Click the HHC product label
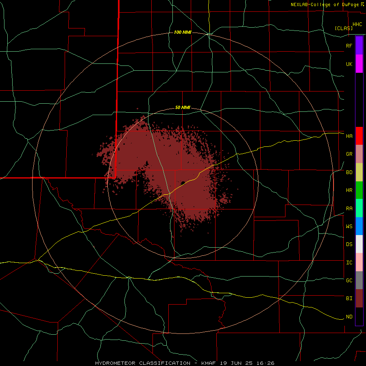366x366 pixels. (357, 24)
